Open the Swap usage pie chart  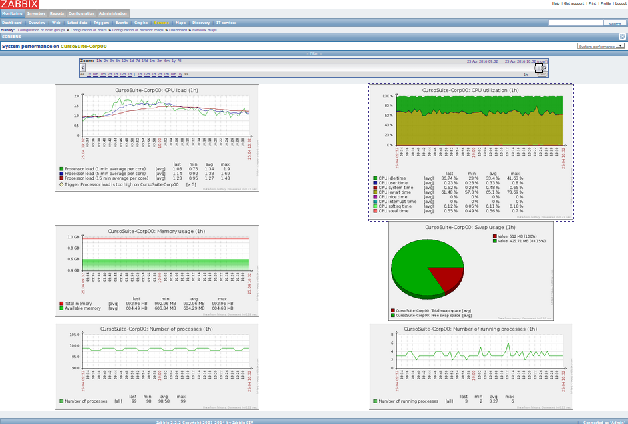[471, 271]
